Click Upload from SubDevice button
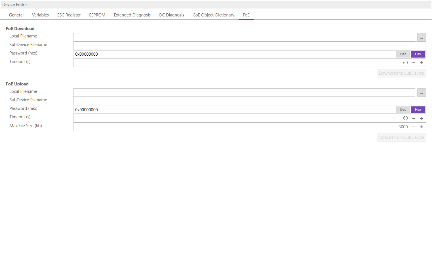This screenshot has height=262, width=432. (401, 137)
